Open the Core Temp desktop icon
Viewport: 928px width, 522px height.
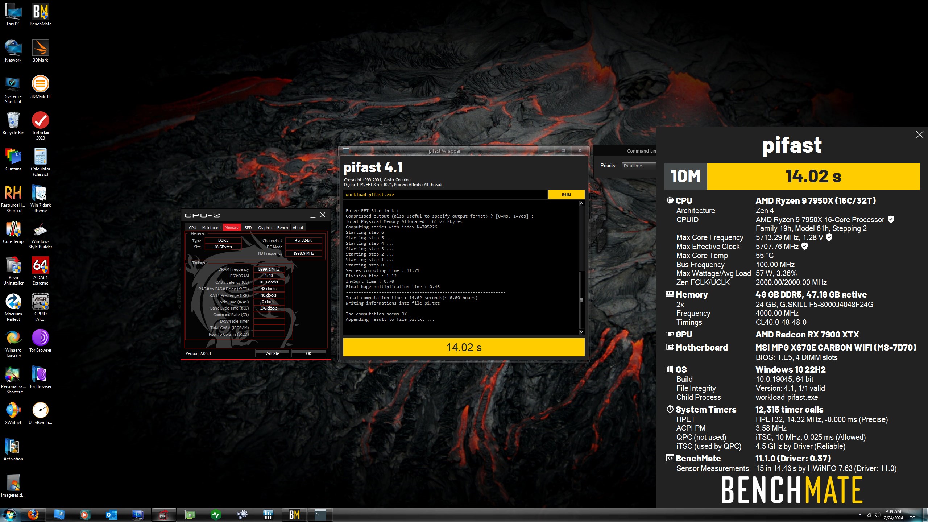click(x=13, y=232)
